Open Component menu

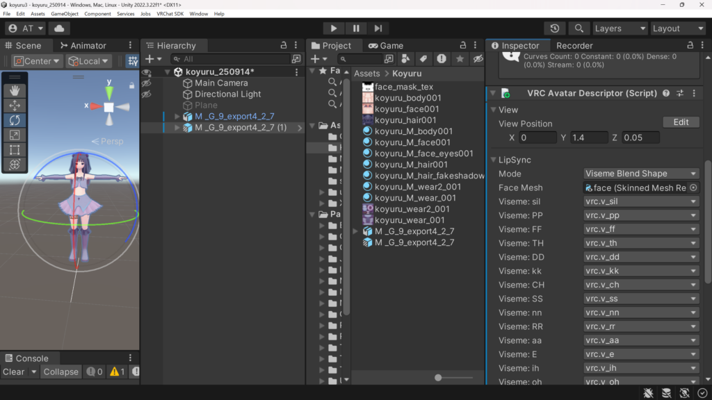tap(97, 14)
